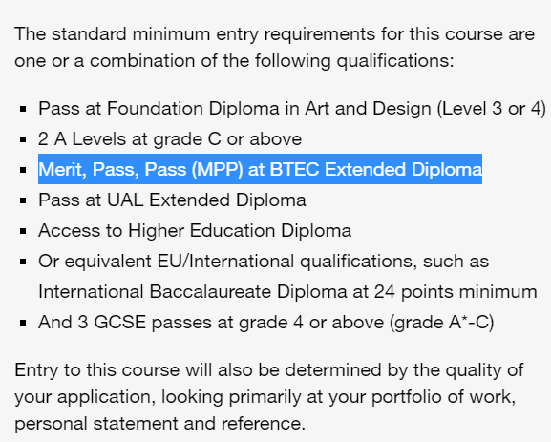Click 'International Baccalaureate Diploma at 24 points' line
The width and height of the screenshot is (551, 442).
coord(287,292)
